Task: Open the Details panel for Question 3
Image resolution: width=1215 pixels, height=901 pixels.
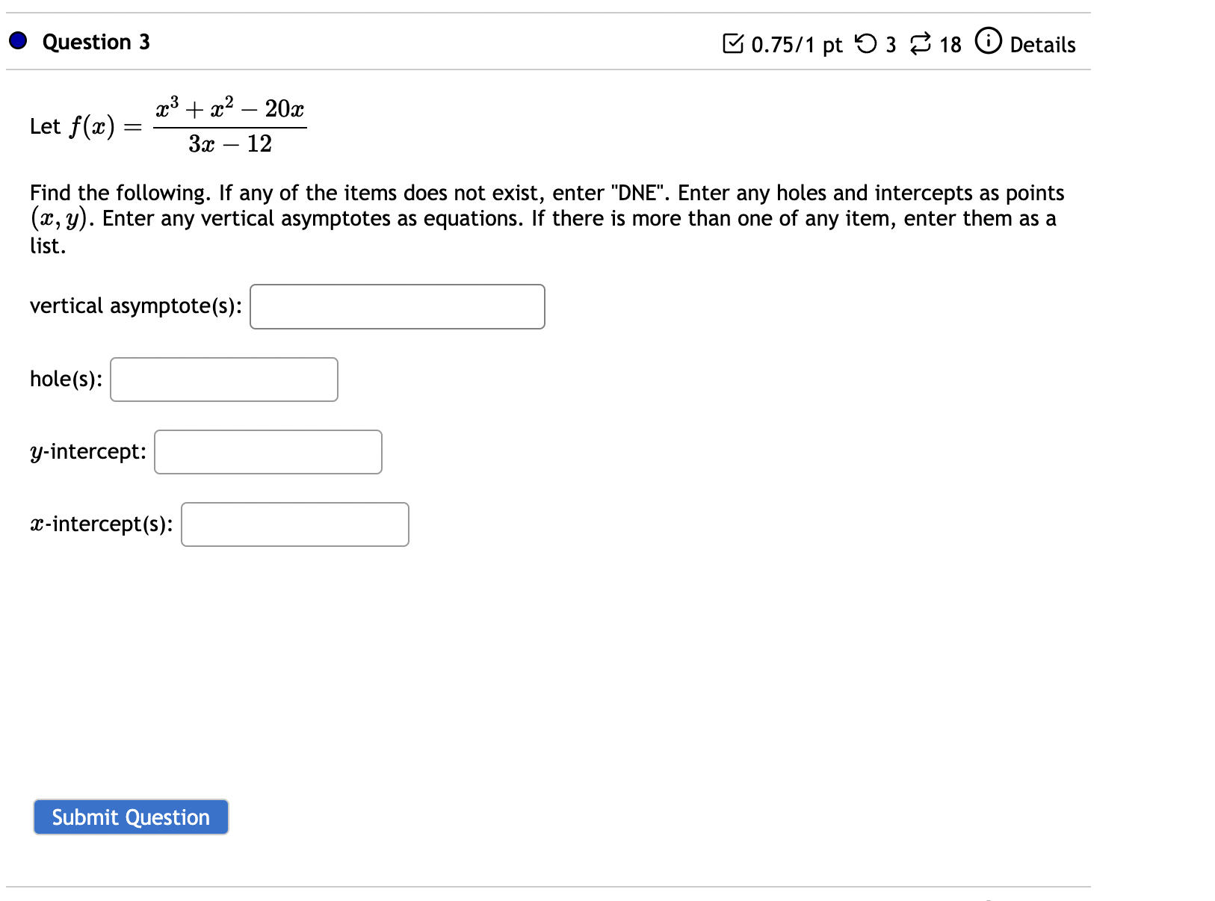Action: tap(1042, 44)
